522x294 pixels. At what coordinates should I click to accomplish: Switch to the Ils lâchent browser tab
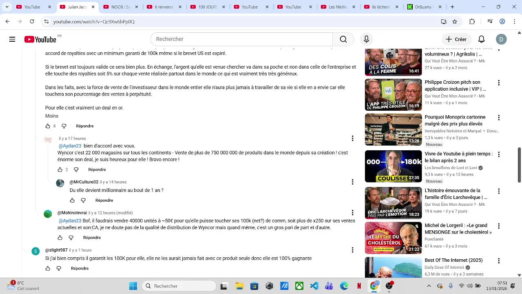pyautogui.click(x=380, y=7)
